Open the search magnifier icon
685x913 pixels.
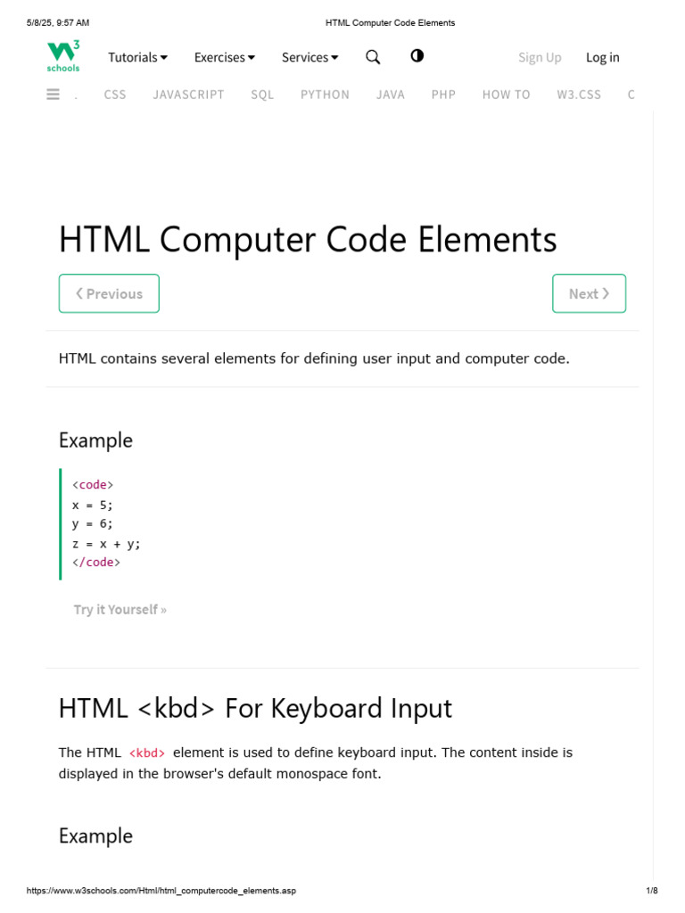tap(373, 57)
